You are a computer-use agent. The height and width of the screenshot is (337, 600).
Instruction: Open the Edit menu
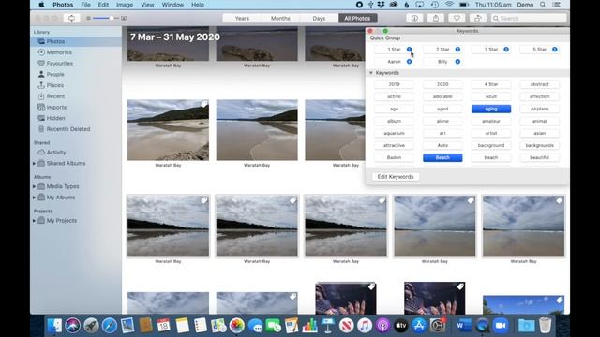click(103, 5)
